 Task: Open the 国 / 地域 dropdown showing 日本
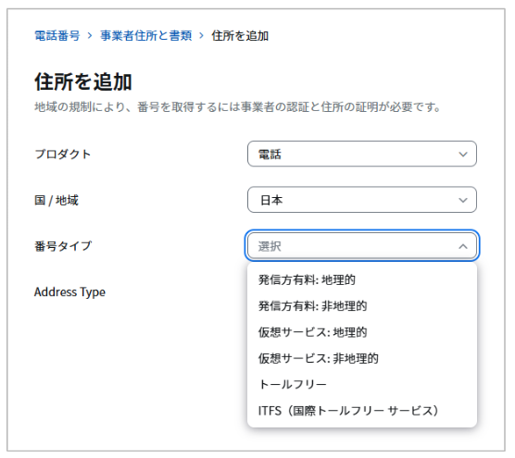(x=362, y=200)
